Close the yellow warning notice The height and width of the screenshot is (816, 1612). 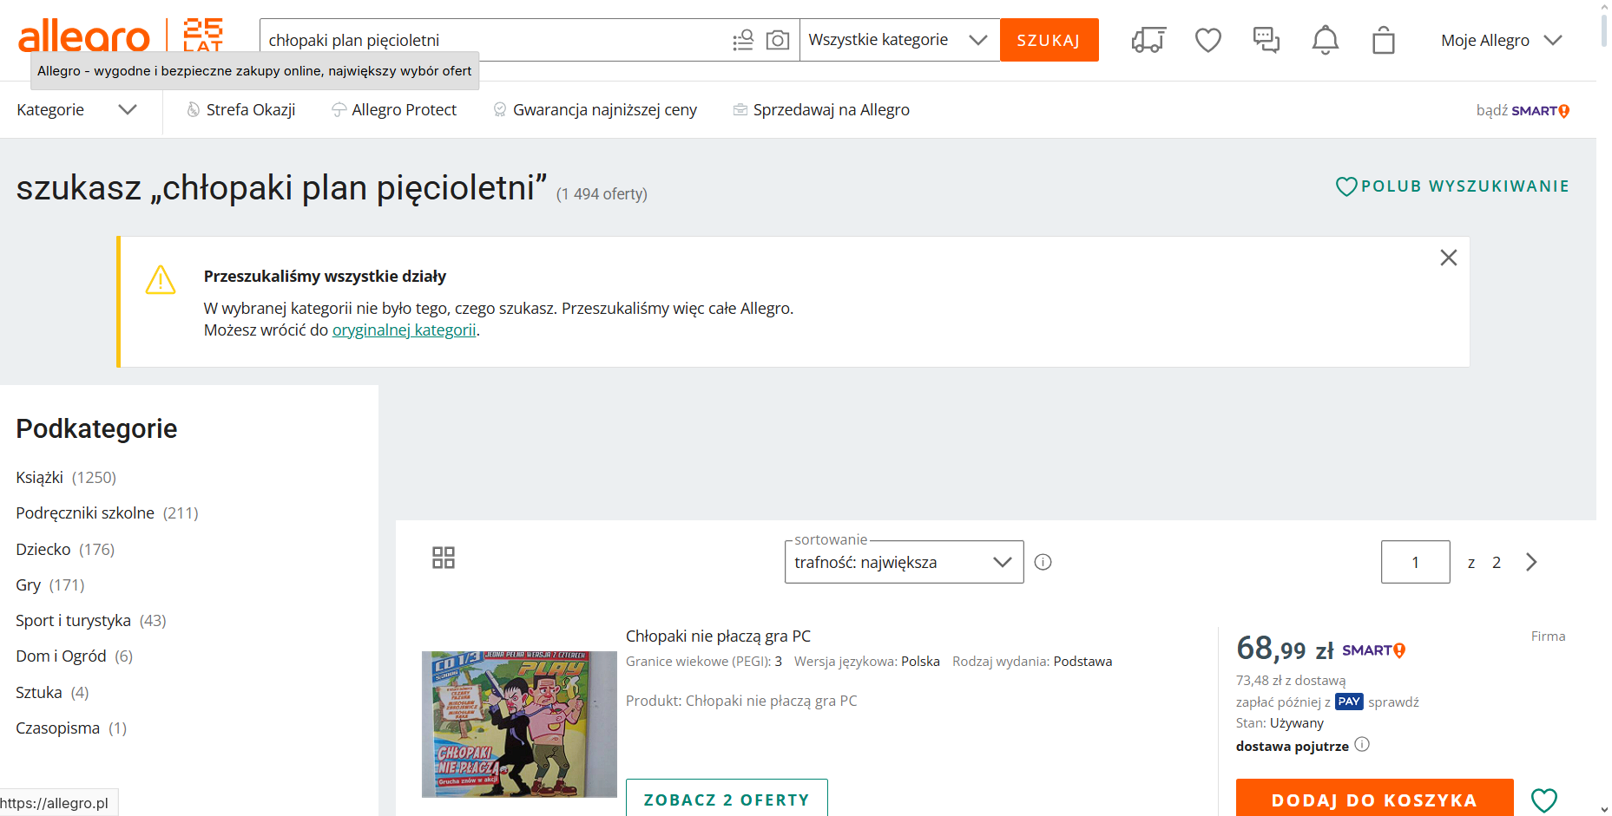1448,258
